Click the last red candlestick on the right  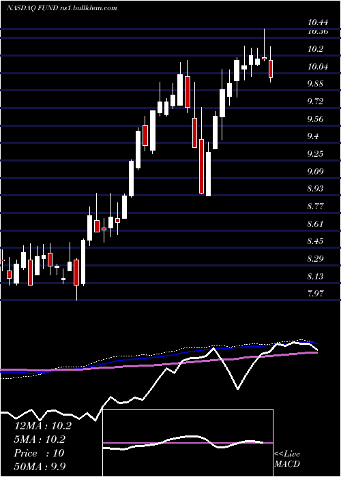tap(271, 69)
